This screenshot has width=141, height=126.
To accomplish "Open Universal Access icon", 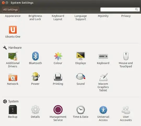I will tap(103, 110).
